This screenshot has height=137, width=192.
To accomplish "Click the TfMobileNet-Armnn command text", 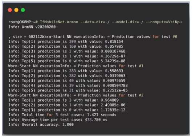I will pos(59,22).
